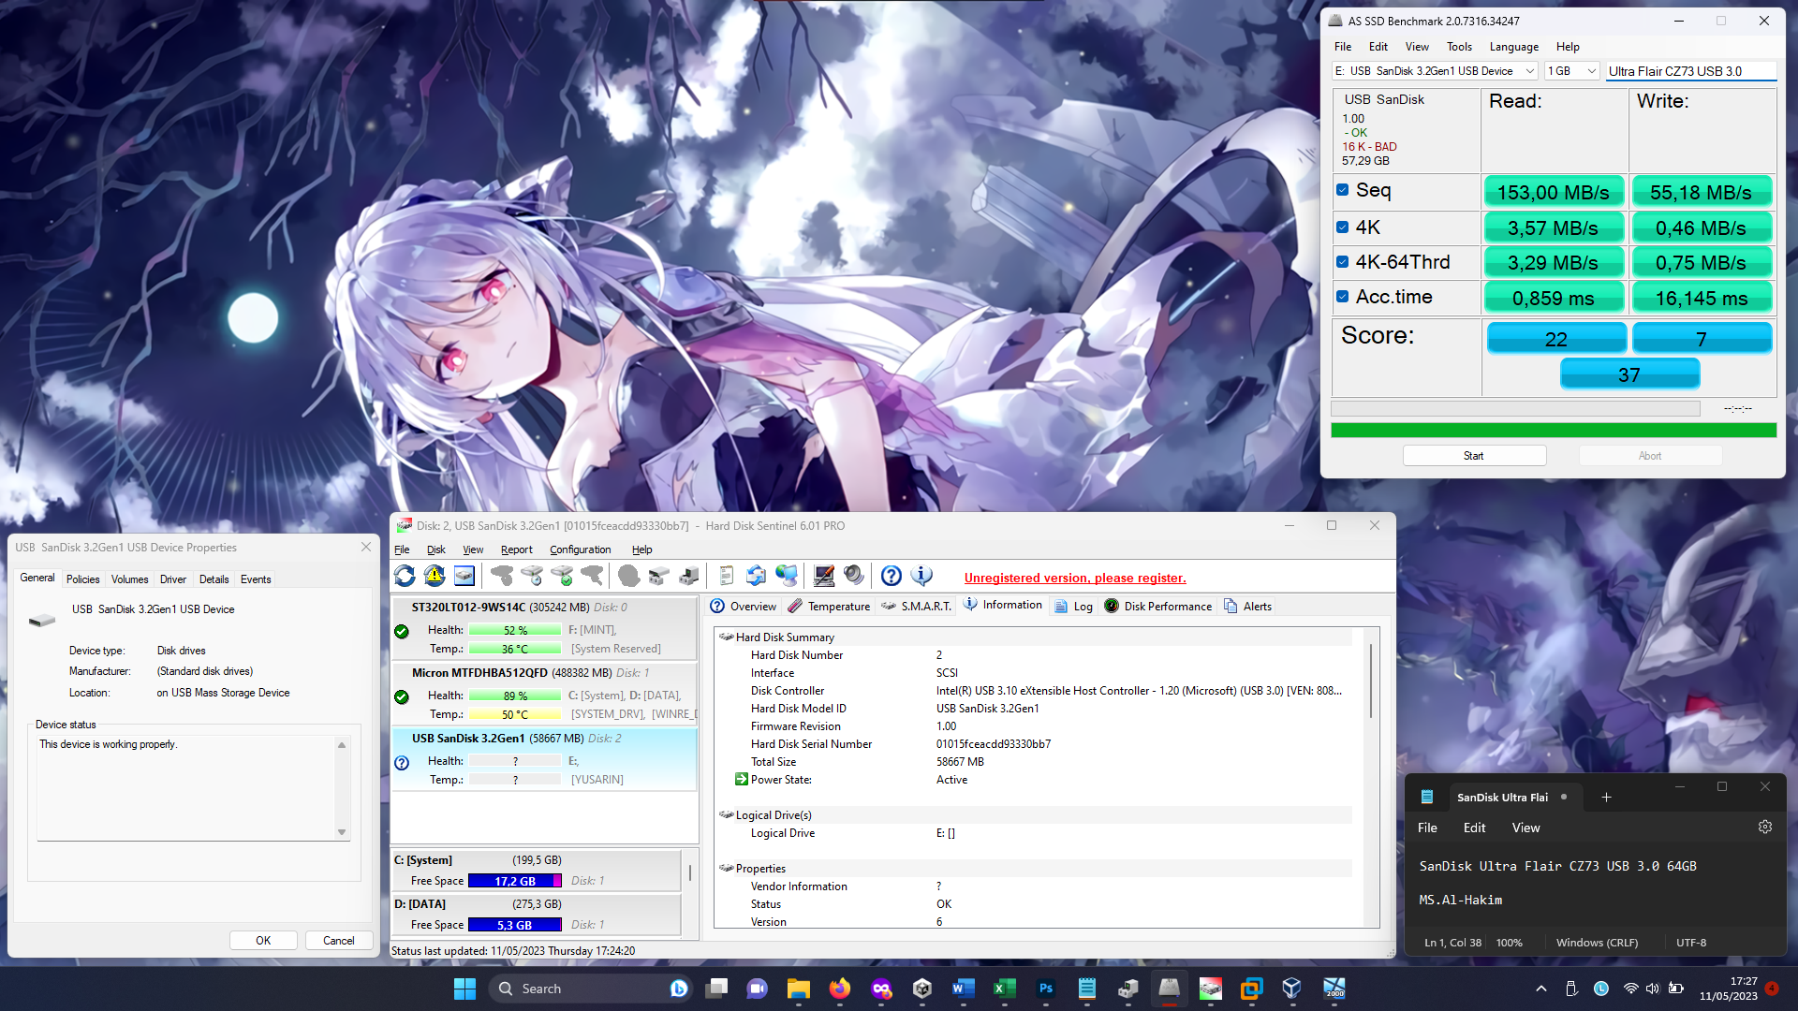Screen dimensions: 1798x1011
Task: Uncheck the Acc.time test checkbox
Action: point(1343,297)
